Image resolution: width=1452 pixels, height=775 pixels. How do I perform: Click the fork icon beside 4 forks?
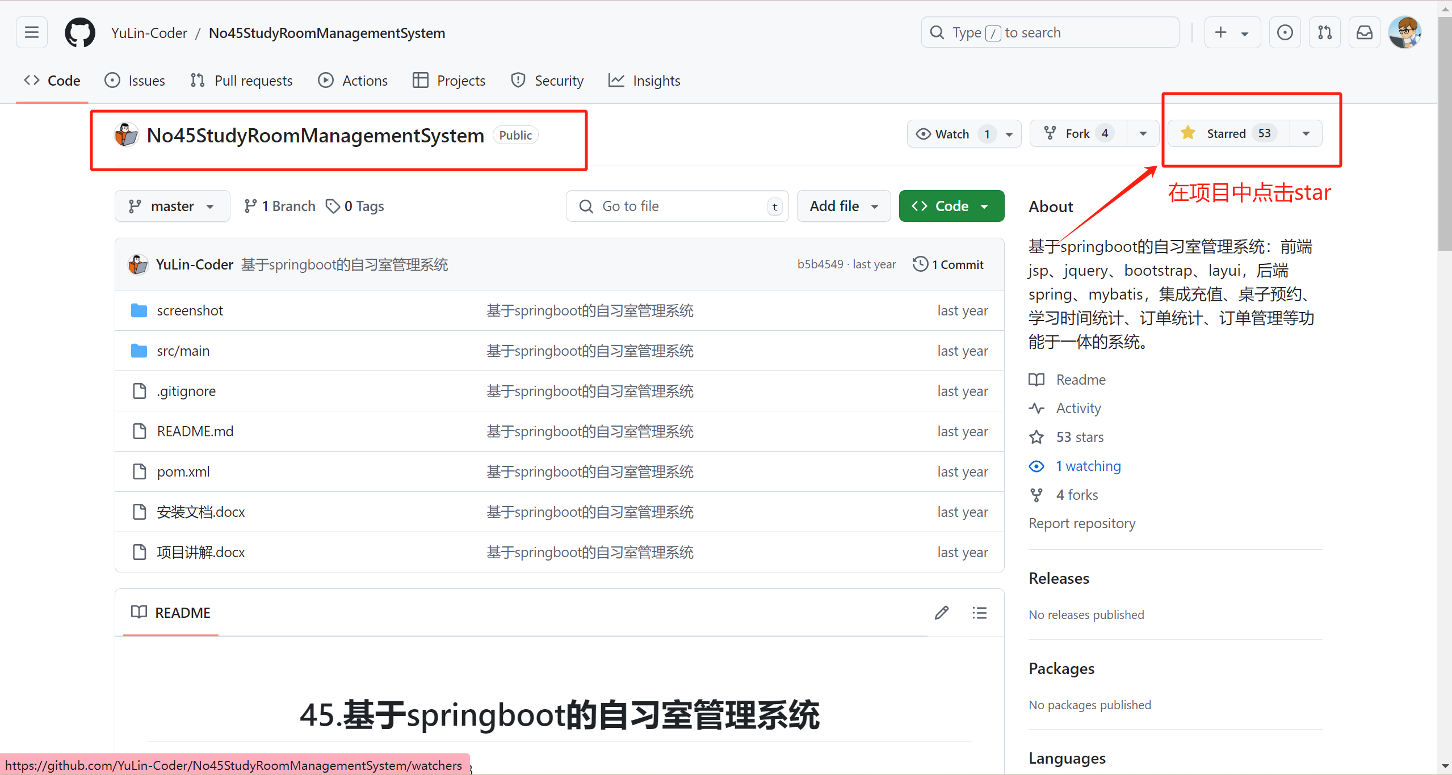pyautogui.click(x=1036, y=495)
